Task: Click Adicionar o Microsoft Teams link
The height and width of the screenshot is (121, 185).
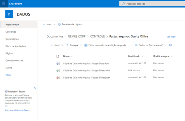Action: (17, 110)
